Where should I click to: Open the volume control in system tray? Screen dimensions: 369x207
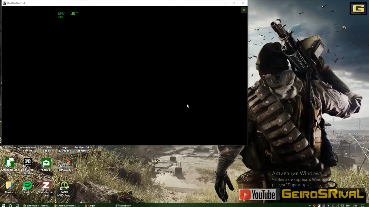337,206
